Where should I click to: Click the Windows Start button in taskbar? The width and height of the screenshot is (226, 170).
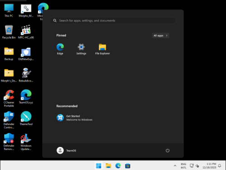[99, 166]
